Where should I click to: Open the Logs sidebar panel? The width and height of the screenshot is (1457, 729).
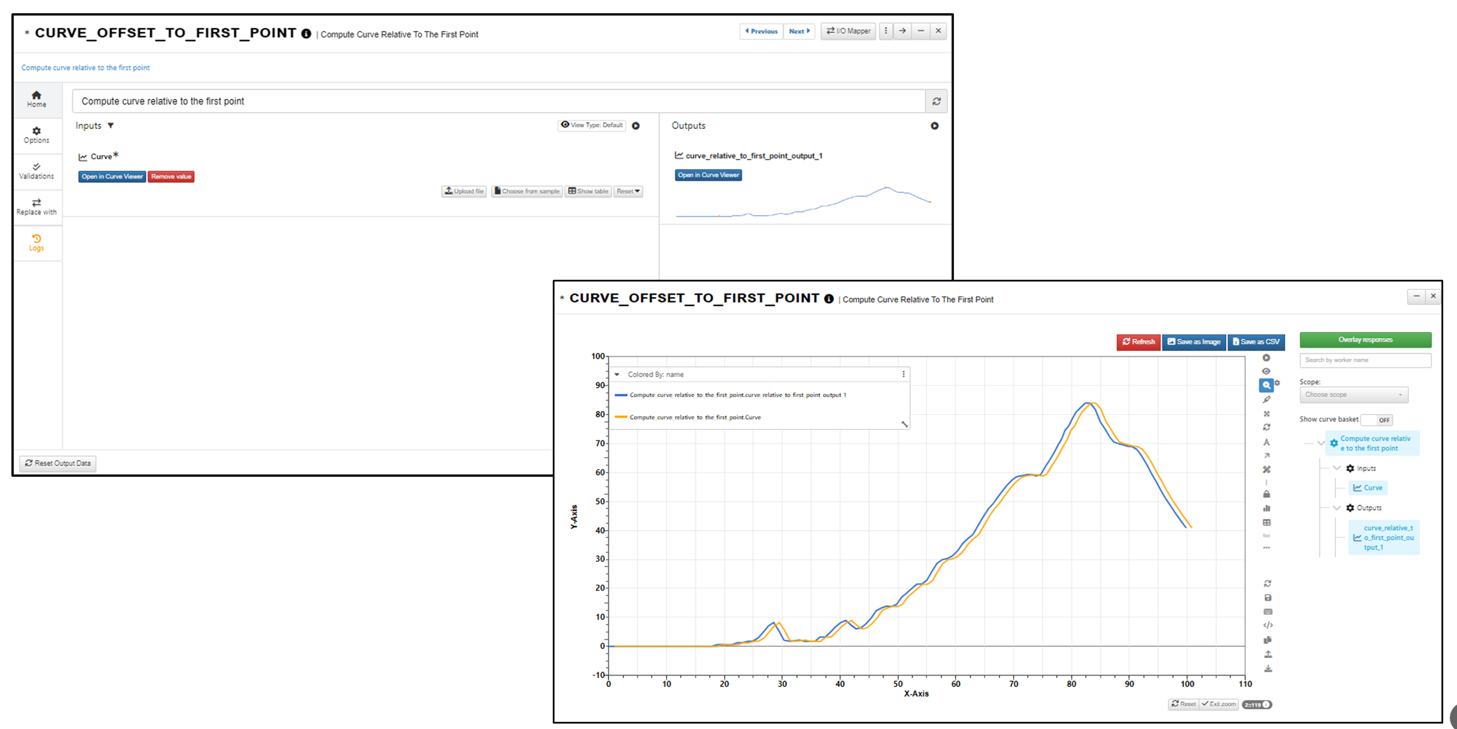[37, 243]
